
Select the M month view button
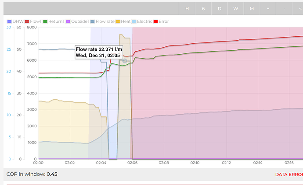[x=252, y=9]
